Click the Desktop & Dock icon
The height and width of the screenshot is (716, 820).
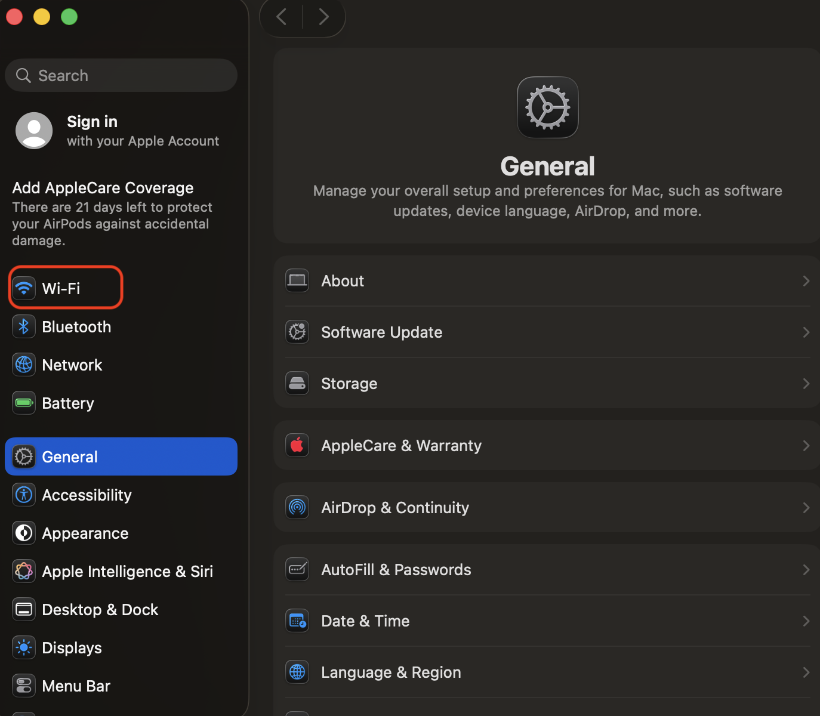[24, 609]
